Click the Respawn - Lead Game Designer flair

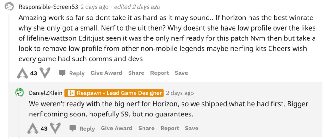(114, 93)
